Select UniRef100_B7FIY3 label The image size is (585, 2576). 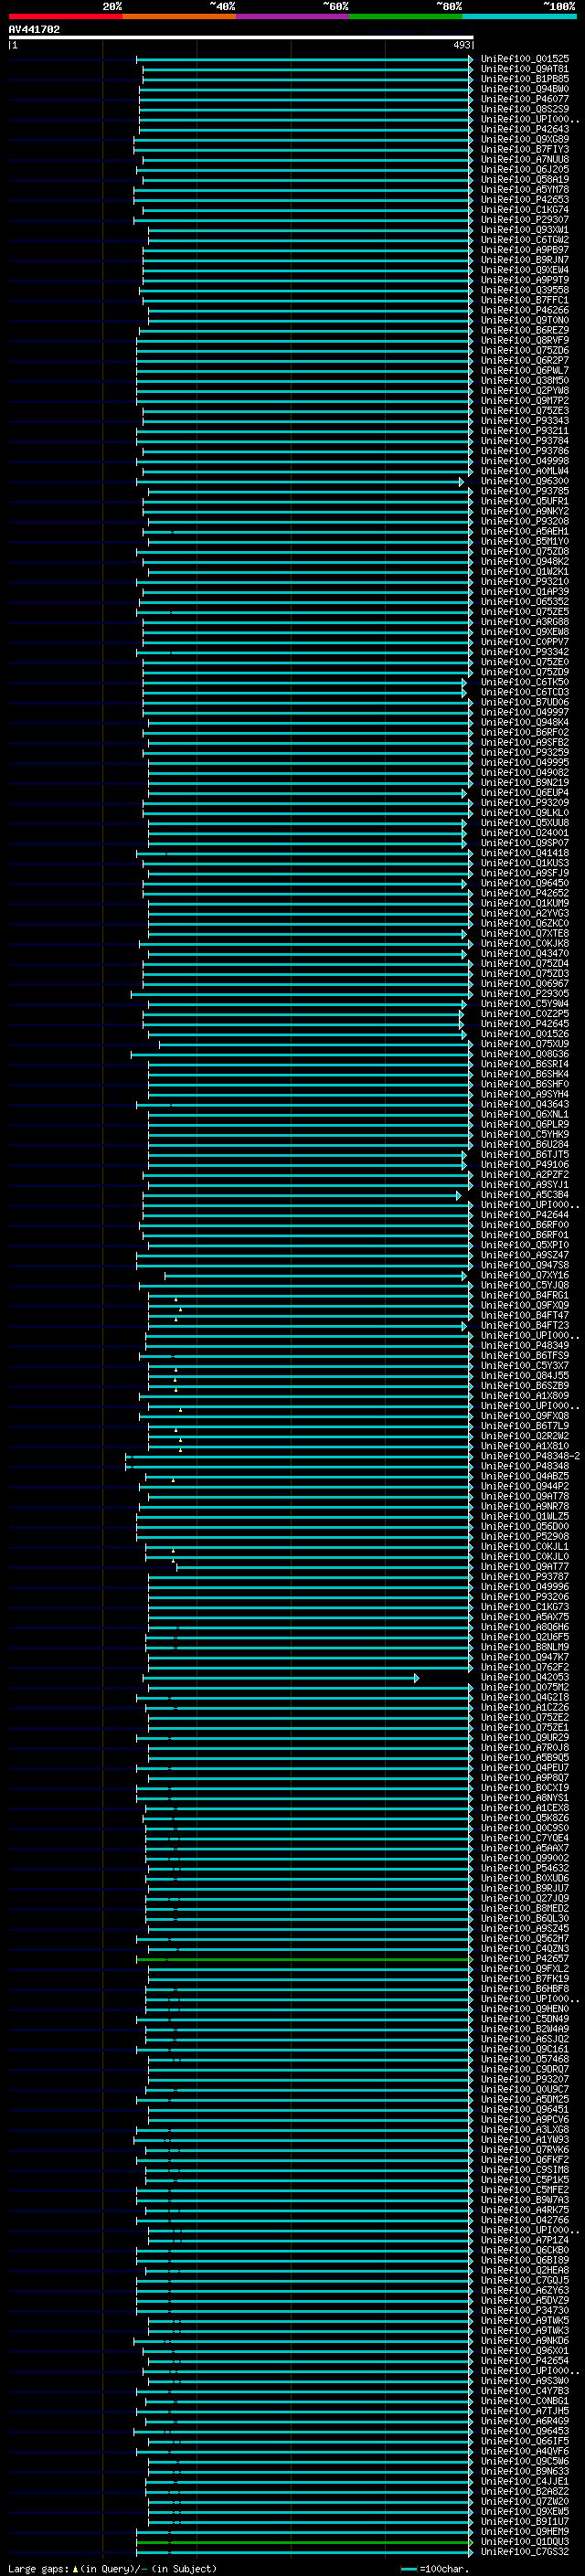click(524, 149)
